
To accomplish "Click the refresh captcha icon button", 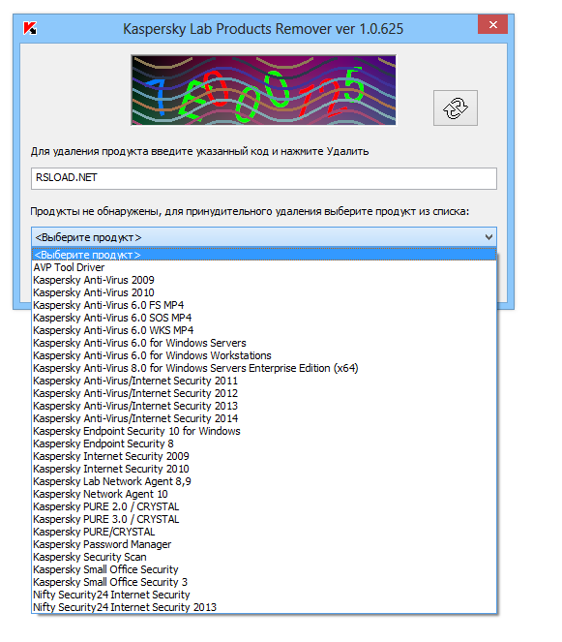I will (456, 108).
